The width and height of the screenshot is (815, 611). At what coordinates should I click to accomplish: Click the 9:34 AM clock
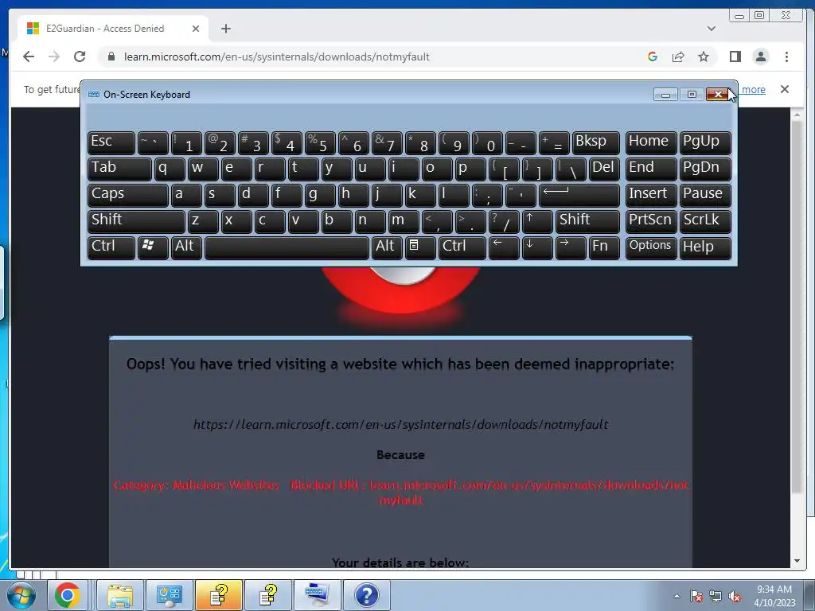click(774, 590)
